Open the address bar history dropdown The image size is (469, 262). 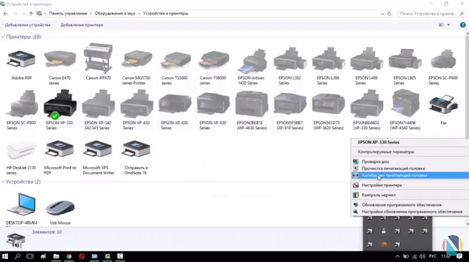tap(382, 14)
